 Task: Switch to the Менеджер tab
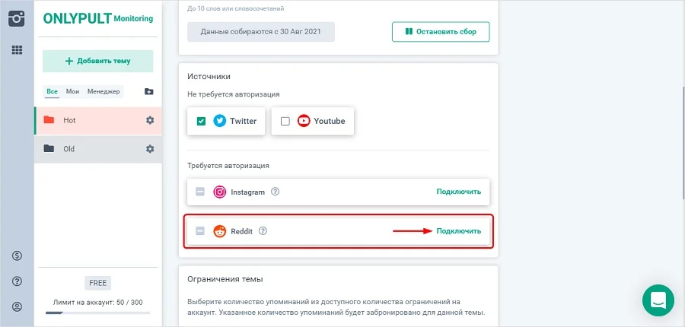click(104, 91)
